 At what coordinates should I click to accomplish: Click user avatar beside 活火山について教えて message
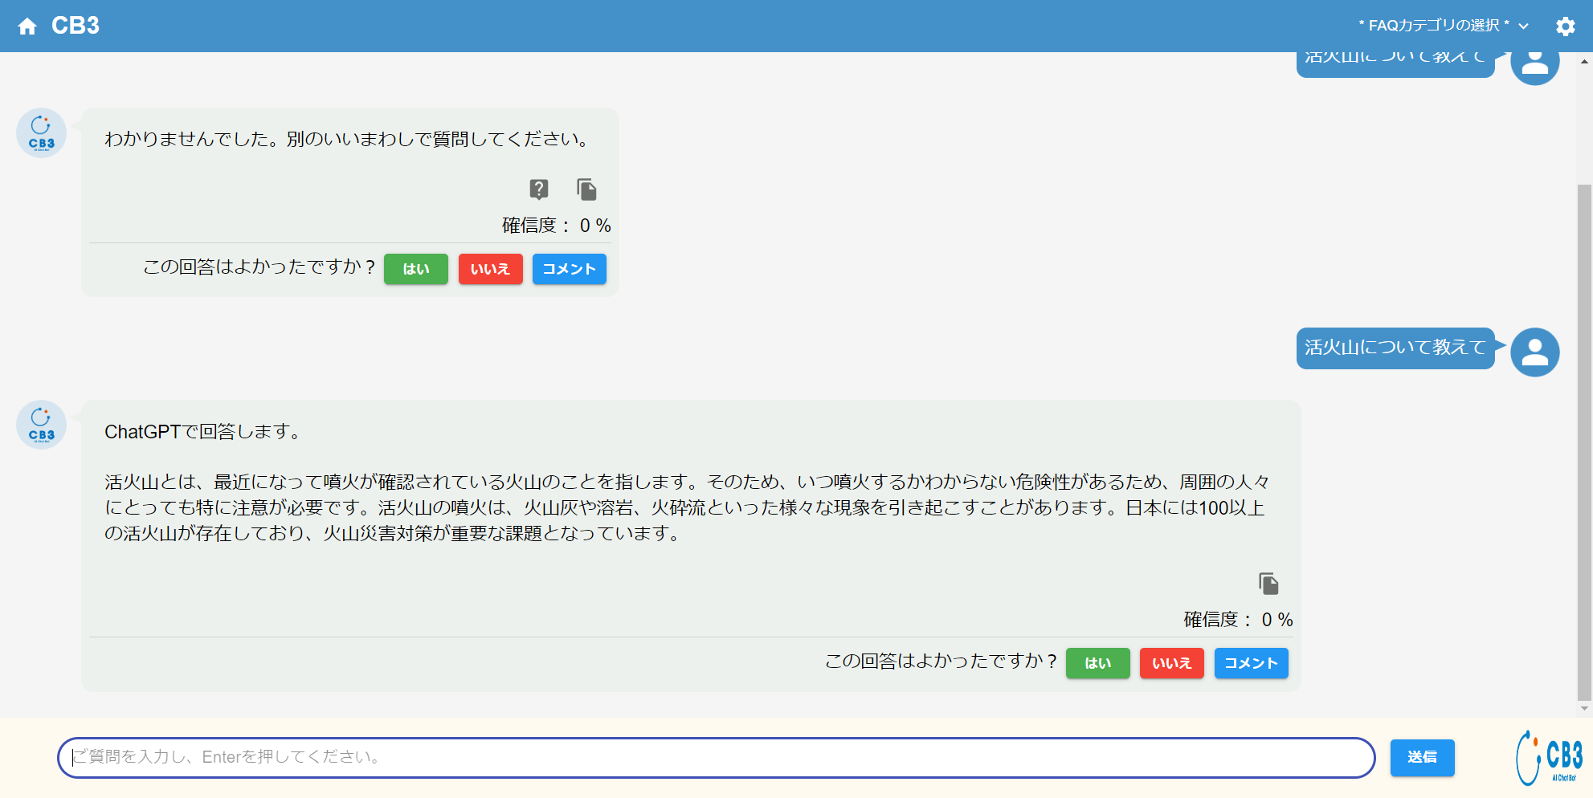pos(1534,352)
